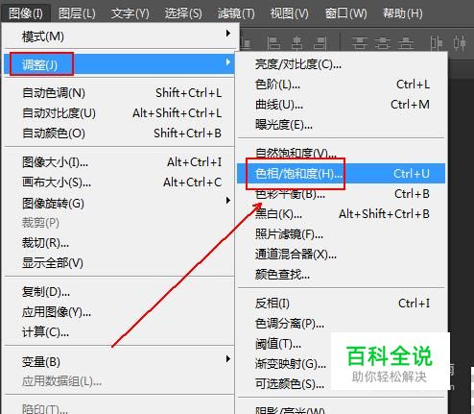Image resolution: width=474 pixels, height=414 pixels.
Task: Open the 窗口(W) menu
Action: (345, 13)
